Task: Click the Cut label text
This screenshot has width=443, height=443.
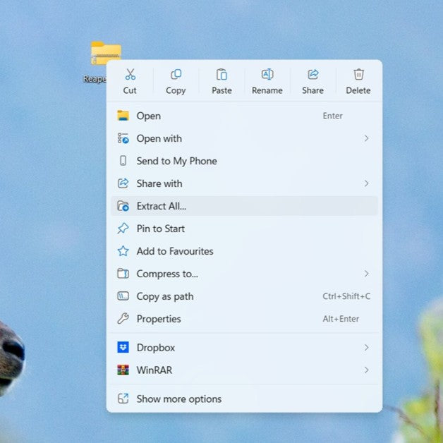Action: (x=130, y=90)
